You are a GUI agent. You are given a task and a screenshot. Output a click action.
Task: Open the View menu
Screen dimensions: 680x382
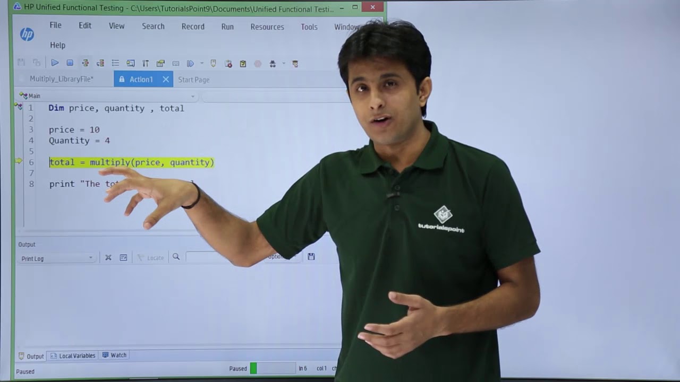tap(117, 25)
